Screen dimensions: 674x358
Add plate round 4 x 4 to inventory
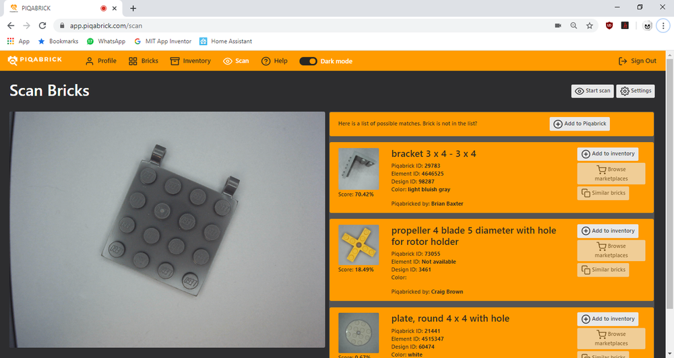(x=608, y=319)
